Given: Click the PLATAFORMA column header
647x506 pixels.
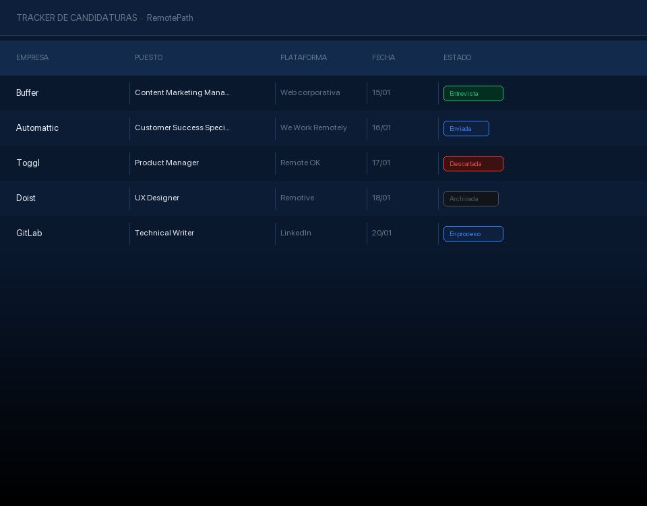Looking at the screenshot, I should (x=303, y=57).
